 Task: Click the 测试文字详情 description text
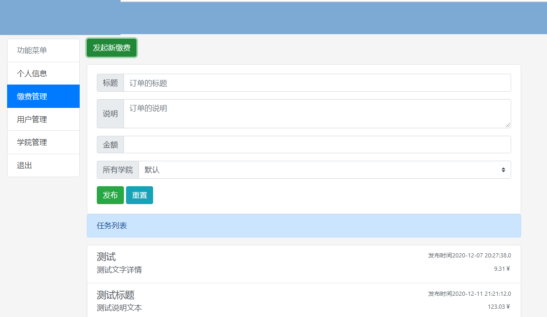[x=119, y=270]
